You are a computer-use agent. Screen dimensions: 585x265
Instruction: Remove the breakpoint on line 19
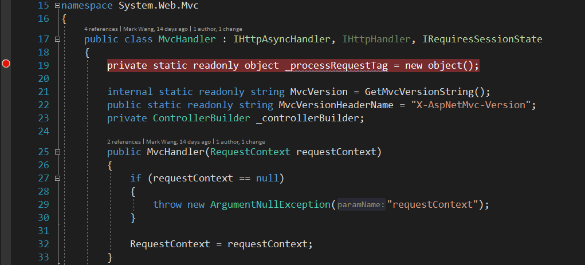6,64
